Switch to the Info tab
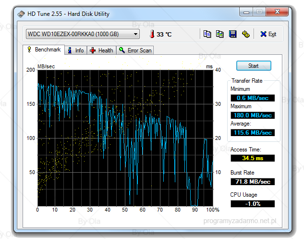 tap(75, 50)
